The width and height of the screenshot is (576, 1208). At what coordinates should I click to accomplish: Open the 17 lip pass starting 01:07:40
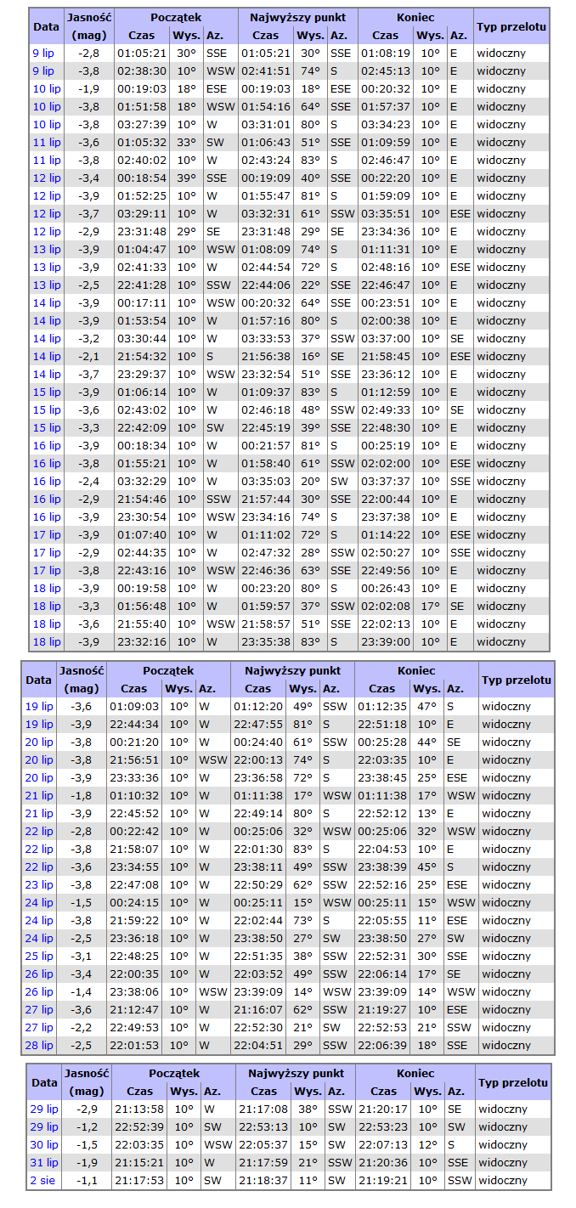coord(47,534)
